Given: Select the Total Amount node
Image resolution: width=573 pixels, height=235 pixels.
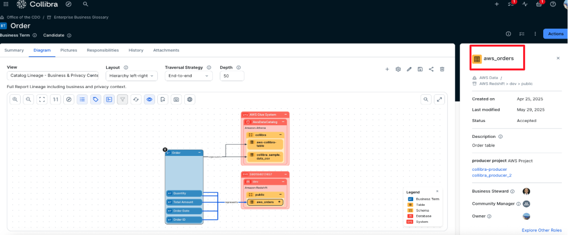Looking at the screenshot, I should [x=184, y=202].
